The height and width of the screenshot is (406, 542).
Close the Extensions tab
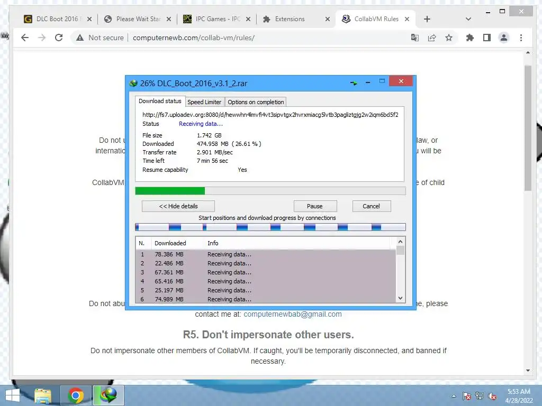coord(328,19)
